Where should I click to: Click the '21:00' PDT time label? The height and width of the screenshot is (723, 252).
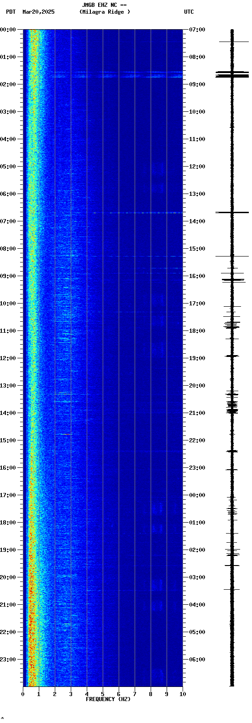tap(8, 605)
